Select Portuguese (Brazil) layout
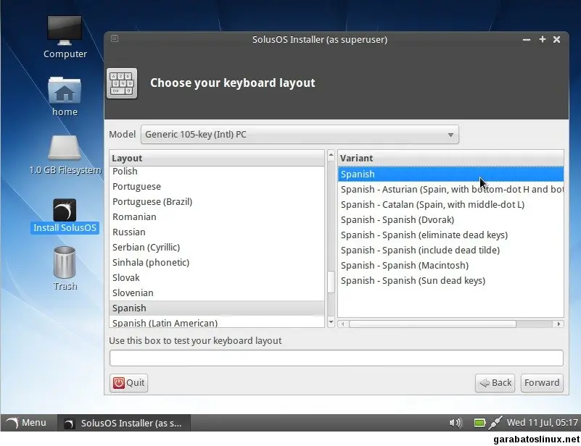 click(x=217, y=201)
